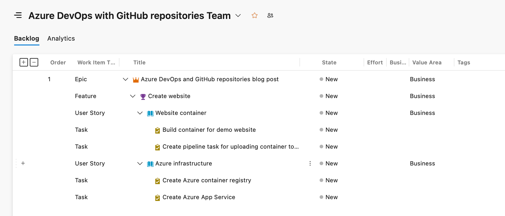Click the Epic crown icon
Screen dimensions: 505x216
pyautogui.click(x=136, y=79)
